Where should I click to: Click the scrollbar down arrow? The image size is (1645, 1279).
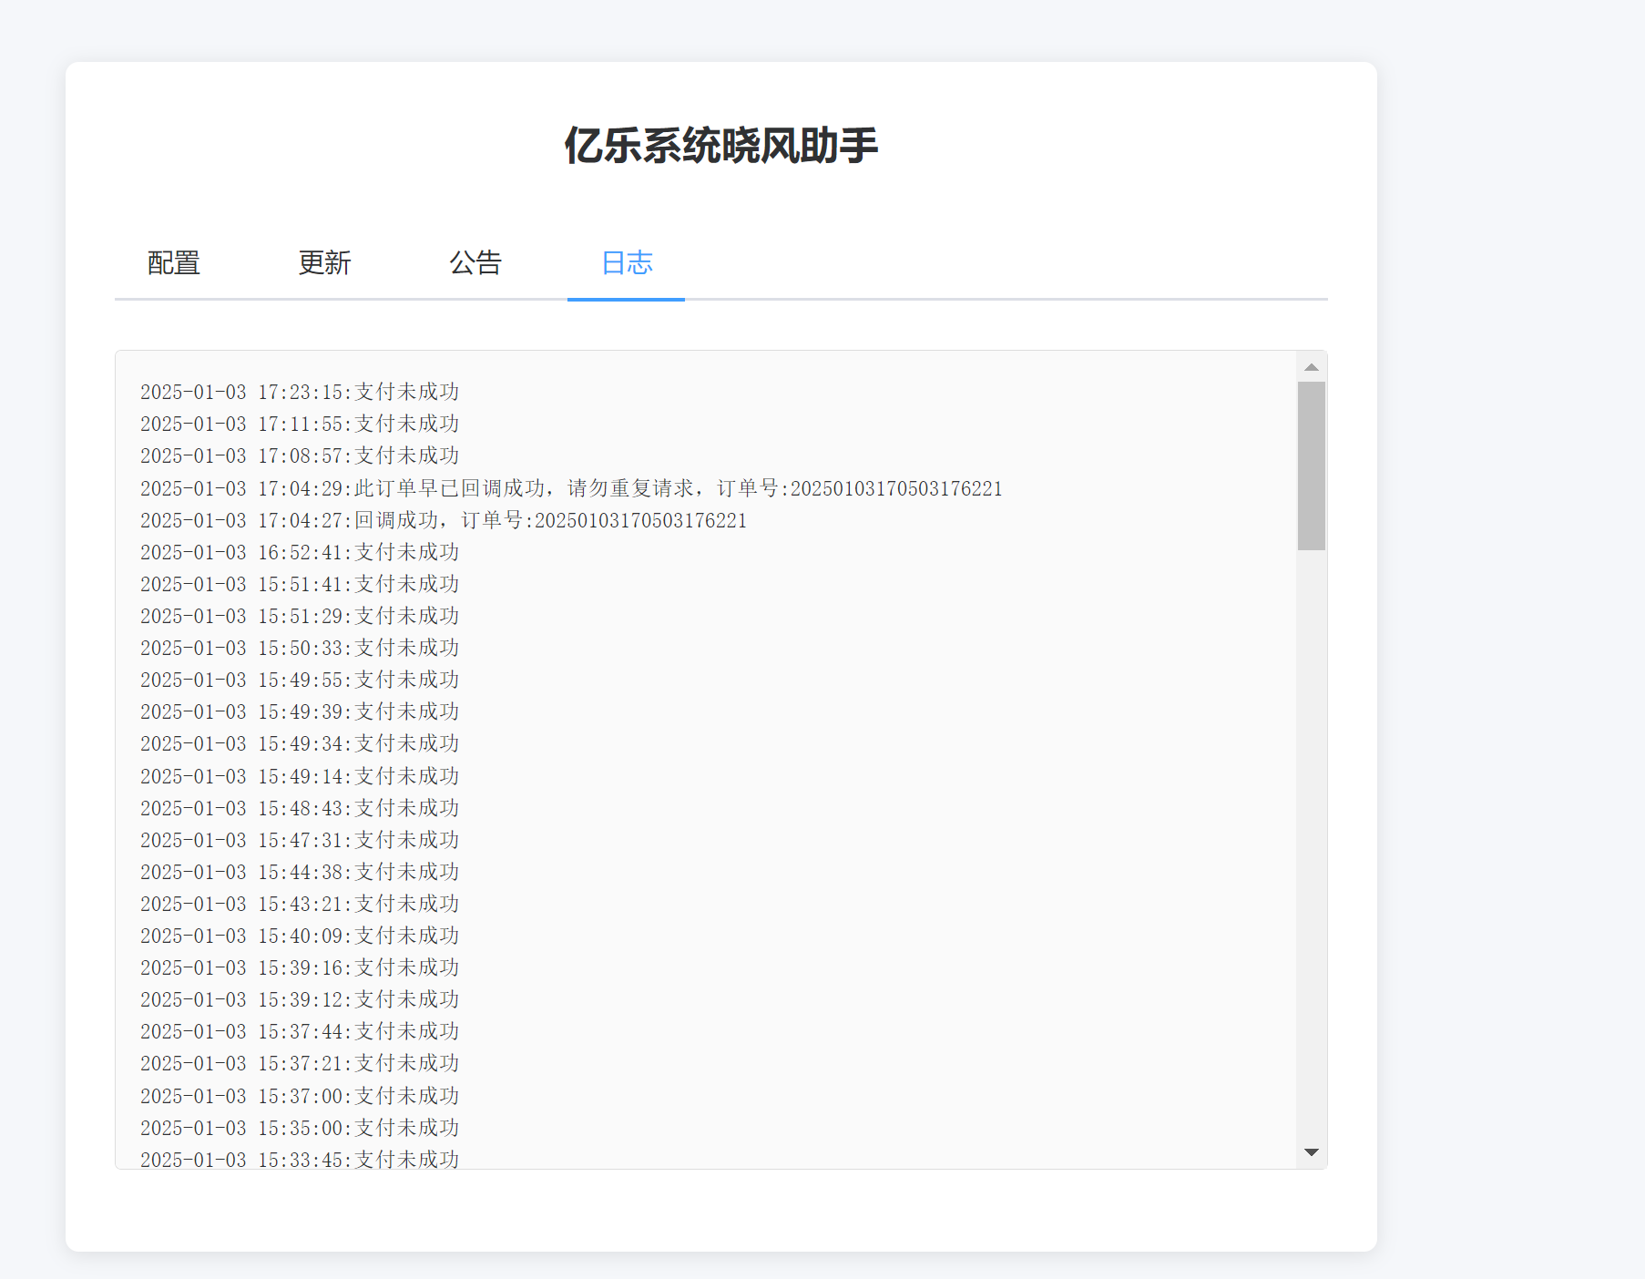coord(1311,1151)
